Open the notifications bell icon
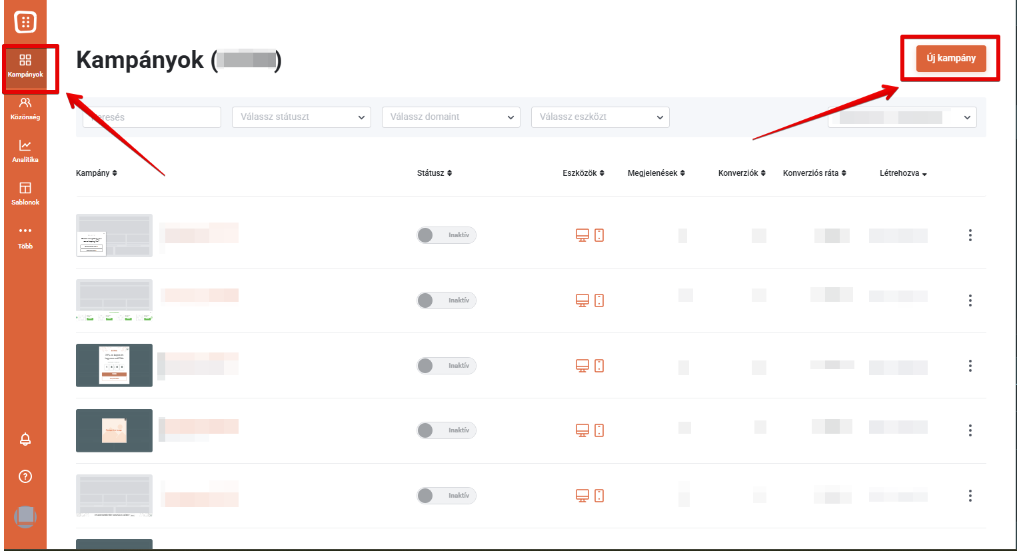Viewport: 1017px width, 551px height. [25, 439]
